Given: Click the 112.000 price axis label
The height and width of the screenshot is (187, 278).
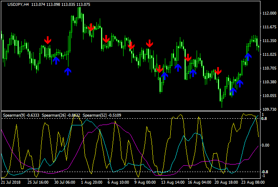Looking at the screenshot, I should [269, 13].
